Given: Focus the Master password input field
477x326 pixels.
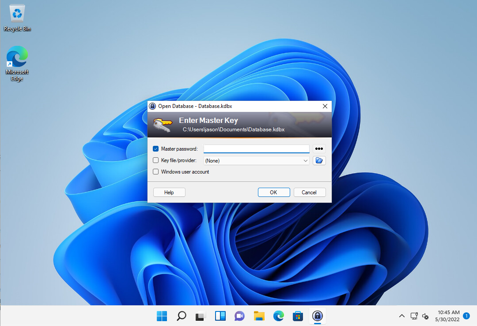Looking at the screenshot, I should pyautogui.click(x=256, y=149).
